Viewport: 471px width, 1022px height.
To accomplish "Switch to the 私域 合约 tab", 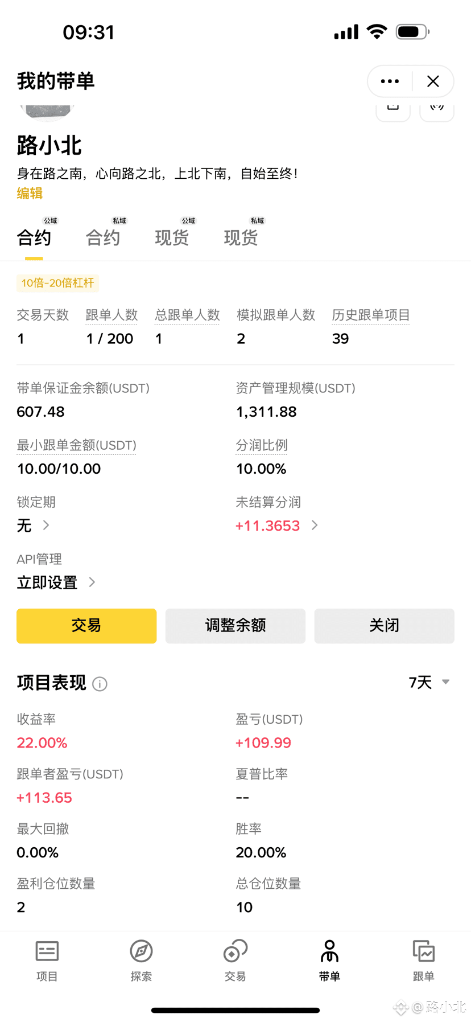I will coord(104,237).
